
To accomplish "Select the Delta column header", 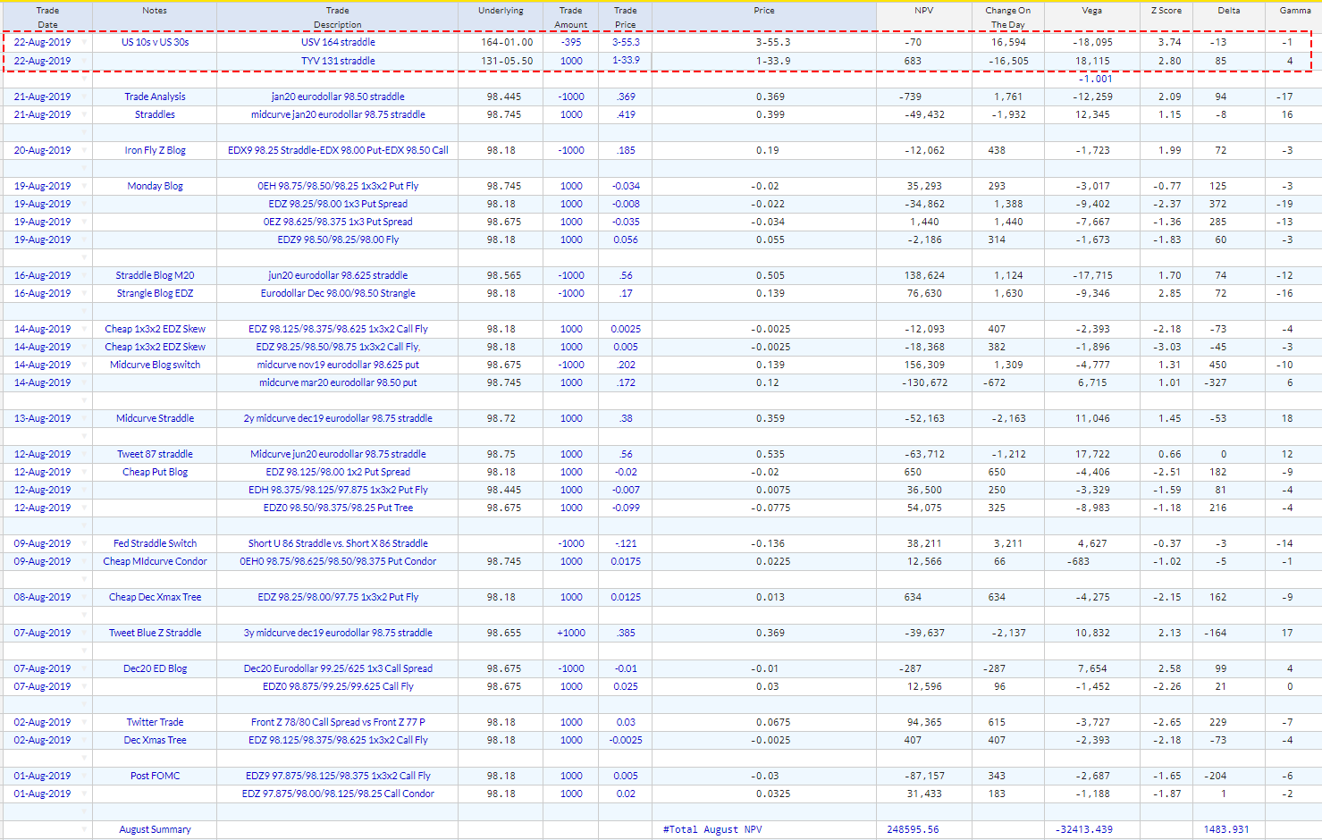I will coord(1229,17).
